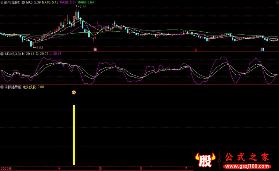Image resolution: width=279 pixels, height=171 pixels.
Task: Click the MA60: 5.64 label
Action: (85, 2)
